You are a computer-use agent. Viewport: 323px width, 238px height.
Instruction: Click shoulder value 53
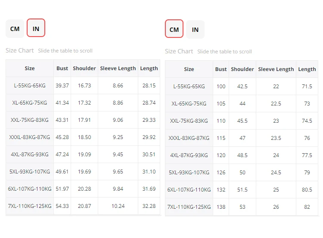(x=242, y=207)
